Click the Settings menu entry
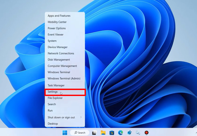 pos(65,92)
